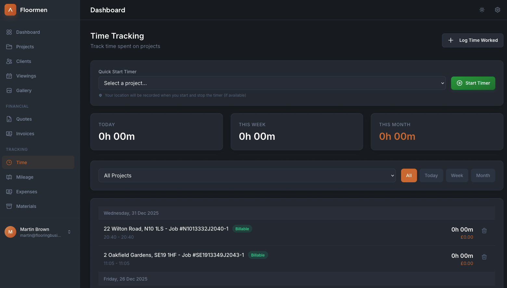Open the Martin Brown account switcher chevron
The height and width of the screenshot is (288, 507).
[x=69, y=232]
